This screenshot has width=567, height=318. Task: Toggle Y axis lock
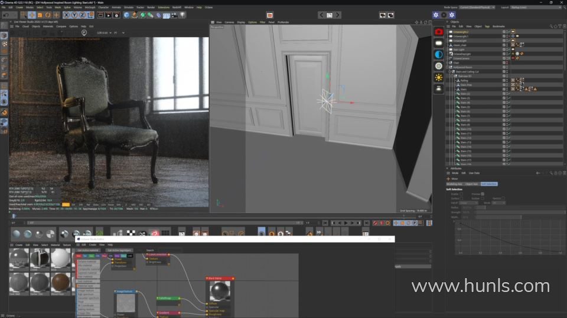pyautogui.click(x=74, y=15)
